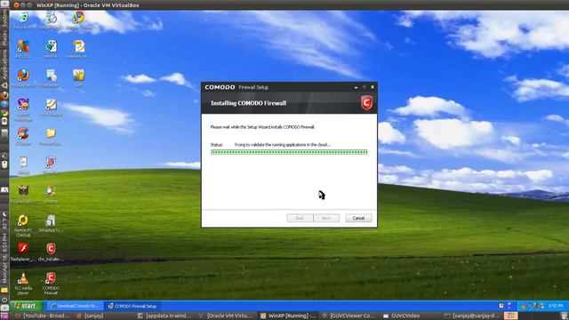Click the green installation progress bar
The width and height of the screenshot is (569, 320).
[x=289, y=152]
